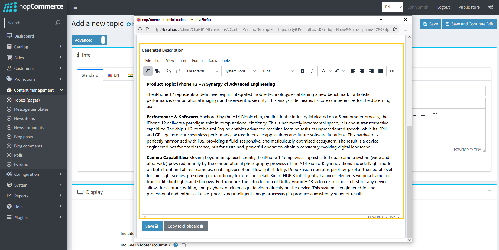Image resolution: width=499 pixels, height=250 pixels.
Task: Switch to the Standard tab
Action: [x=90, y=75]
